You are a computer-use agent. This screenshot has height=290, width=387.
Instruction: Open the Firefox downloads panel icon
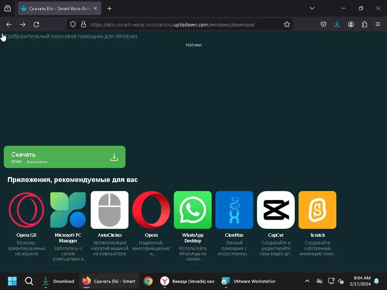tap(337, 25)
